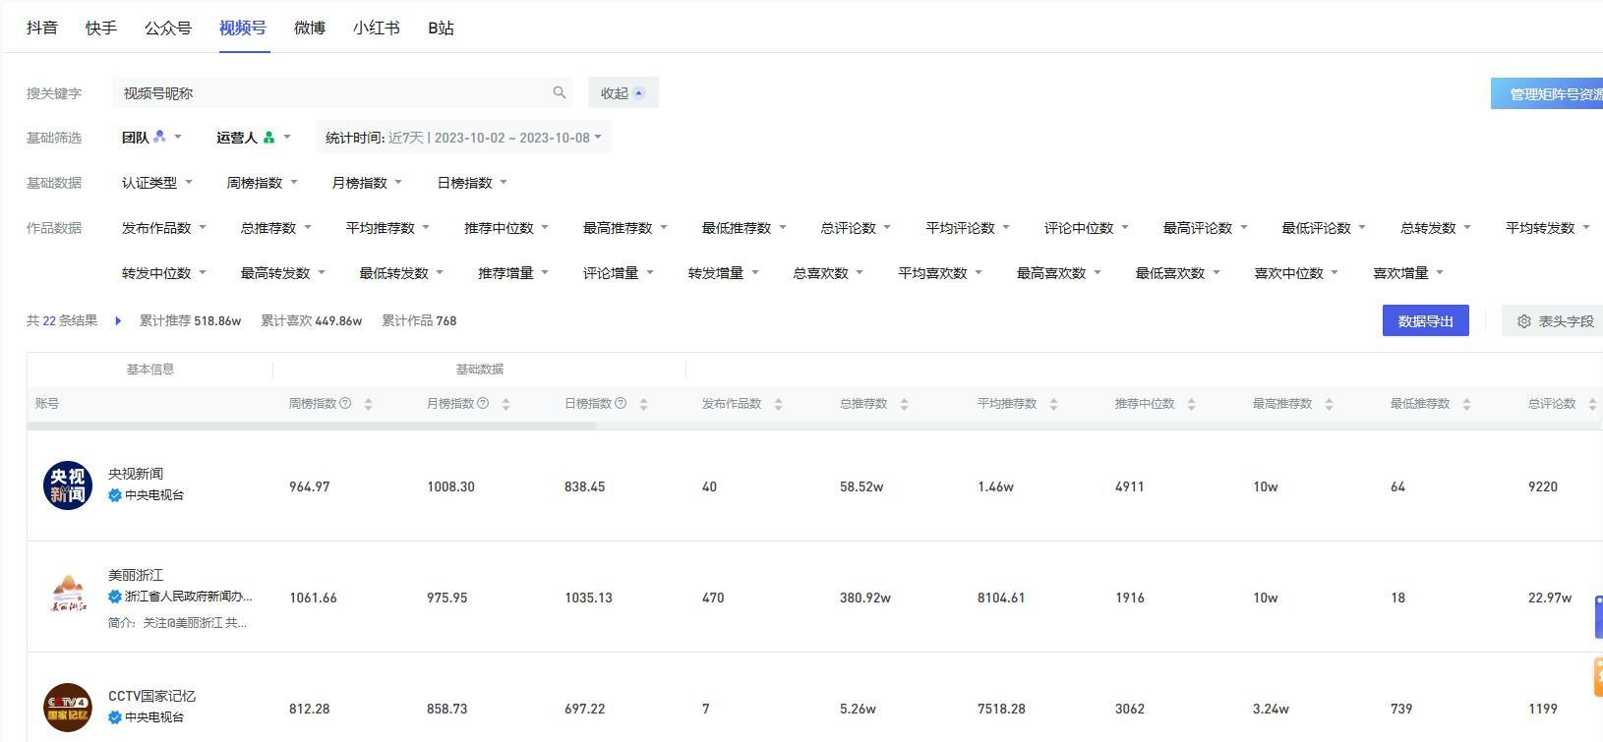Click the 964.97 weekly index cell

click(310, 486)
